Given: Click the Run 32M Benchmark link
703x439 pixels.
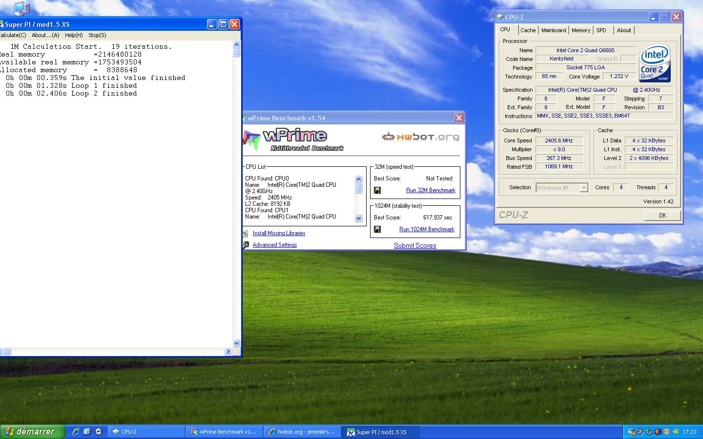Looking at the screenshot, I should click(431, 190).
